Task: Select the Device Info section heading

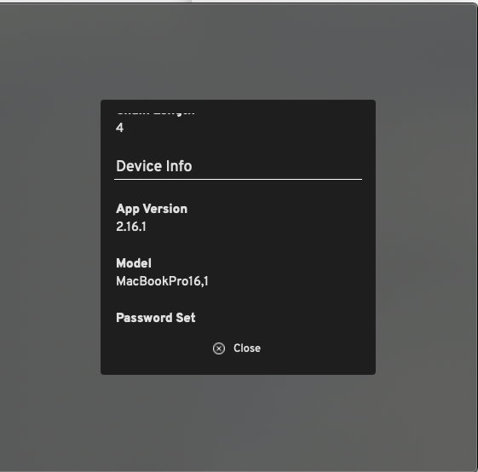Action: point(154,166)
